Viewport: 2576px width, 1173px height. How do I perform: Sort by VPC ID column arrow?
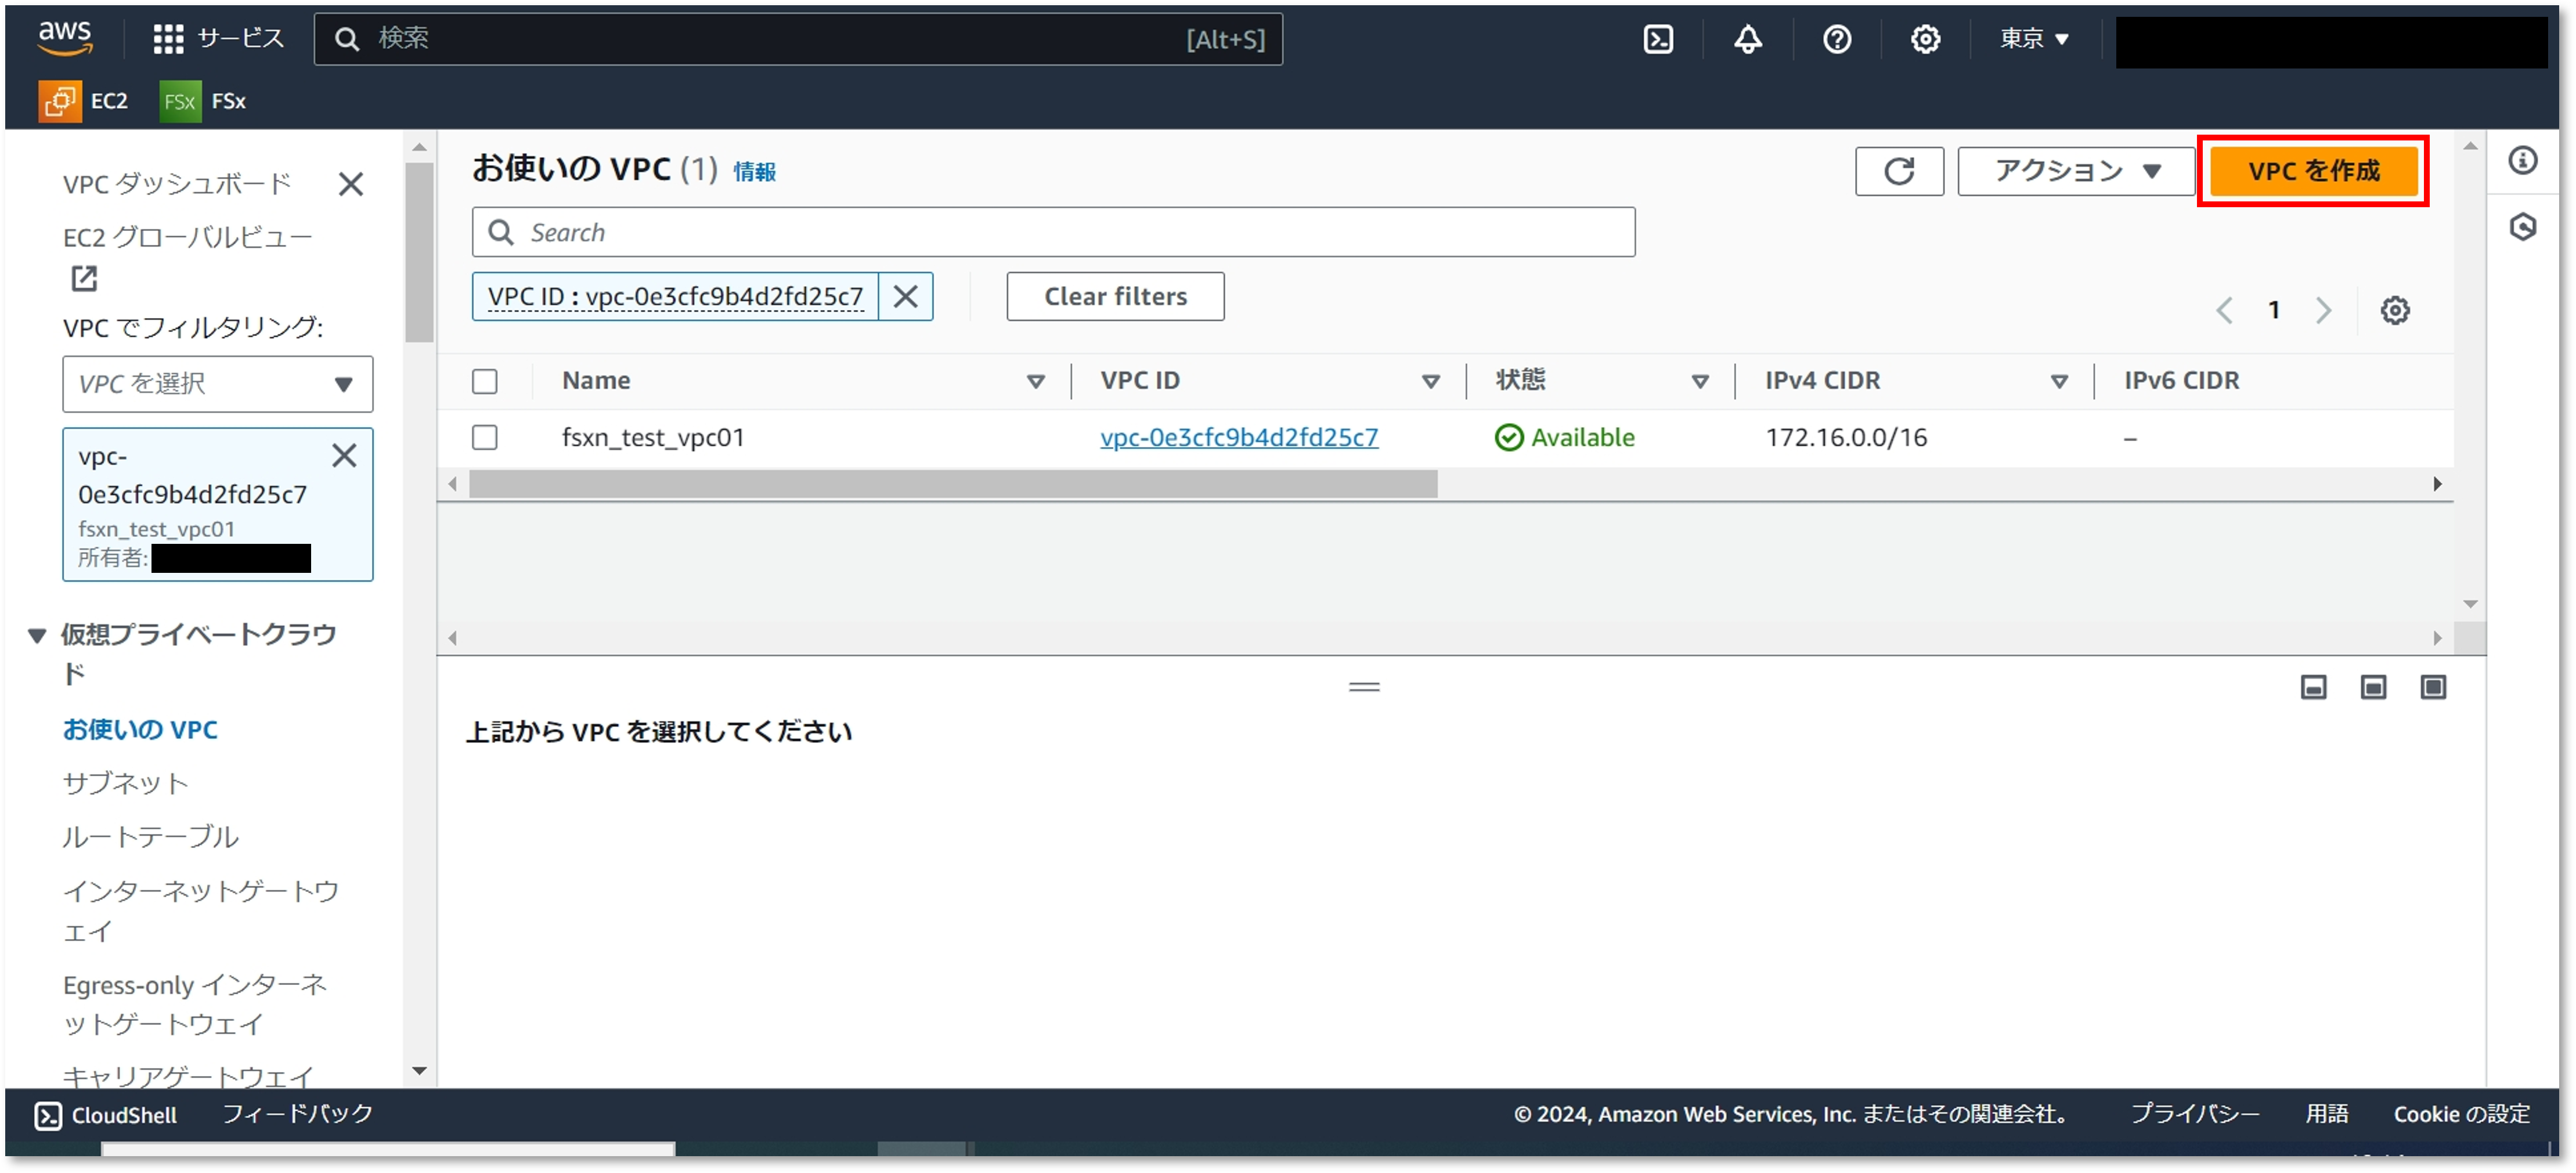coord(1430,381)
